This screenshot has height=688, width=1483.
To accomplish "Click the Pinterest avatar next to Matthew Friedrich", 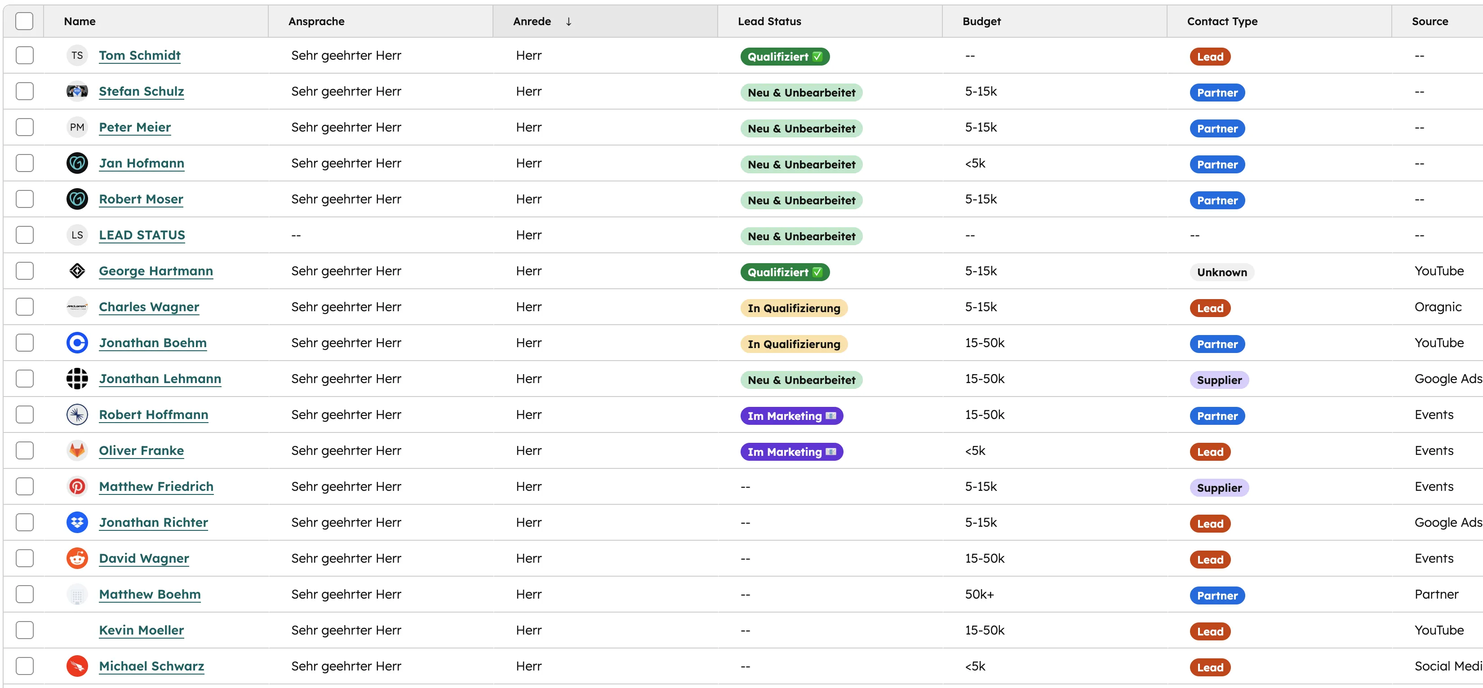I will [x=76, y=486].
